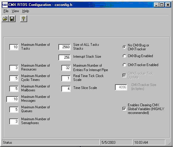Click the Time Slice Scale field
Image resolution: width=173 pixels, height=147 pixels.
(66, 89)
